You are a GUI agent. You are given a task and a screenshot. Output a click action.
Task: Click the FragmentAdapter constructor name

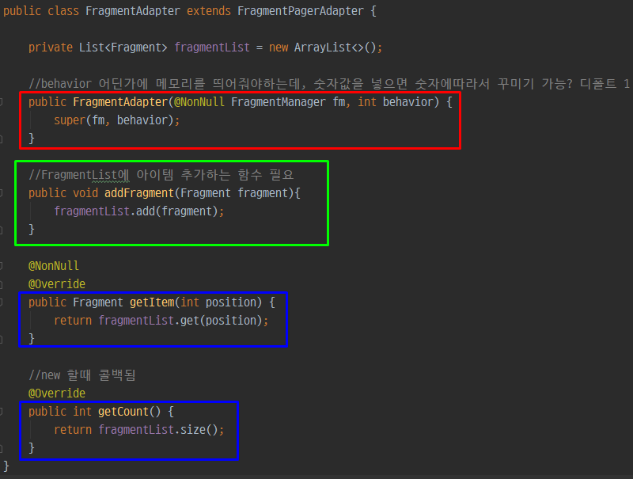120,102
